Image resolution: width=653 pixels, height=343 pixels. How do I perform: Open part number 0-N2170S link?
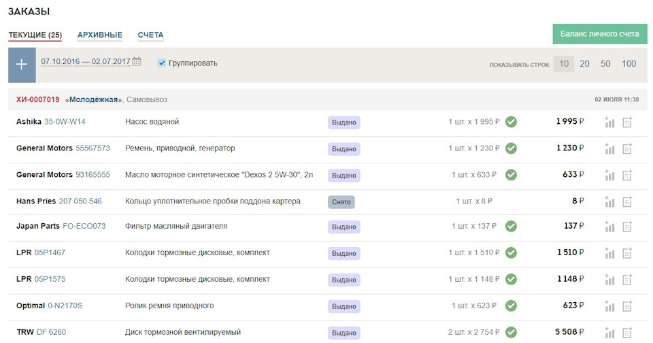click(x=65, y=306)
